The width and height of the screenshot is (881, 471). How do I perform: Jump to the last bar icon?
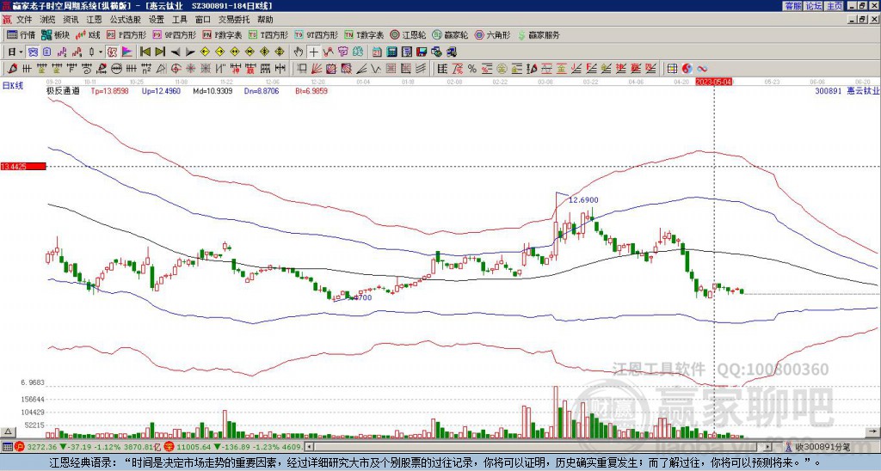[x=160, y=52]
